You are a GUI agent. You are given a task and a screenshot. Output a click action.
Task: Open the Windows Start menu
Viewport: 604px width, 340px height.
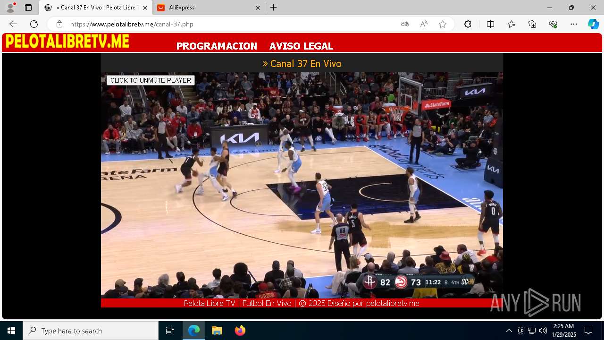pyautogui.click(x=11, y=331)
